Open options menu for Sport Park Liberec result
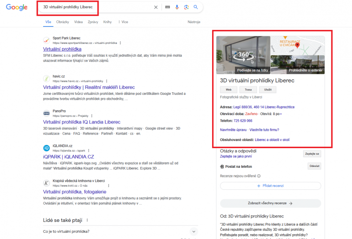This screenshot has height=239, width=352. pos(120,43)
